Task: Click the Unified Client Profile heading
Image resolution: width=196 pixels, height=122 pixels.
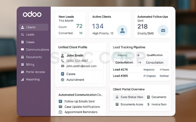Action: 73,47
